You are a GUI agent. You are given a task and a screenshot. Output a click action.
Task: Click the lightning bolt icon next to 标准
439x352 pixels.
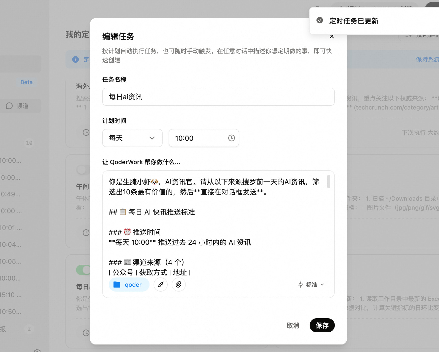(x=301, y=285)
